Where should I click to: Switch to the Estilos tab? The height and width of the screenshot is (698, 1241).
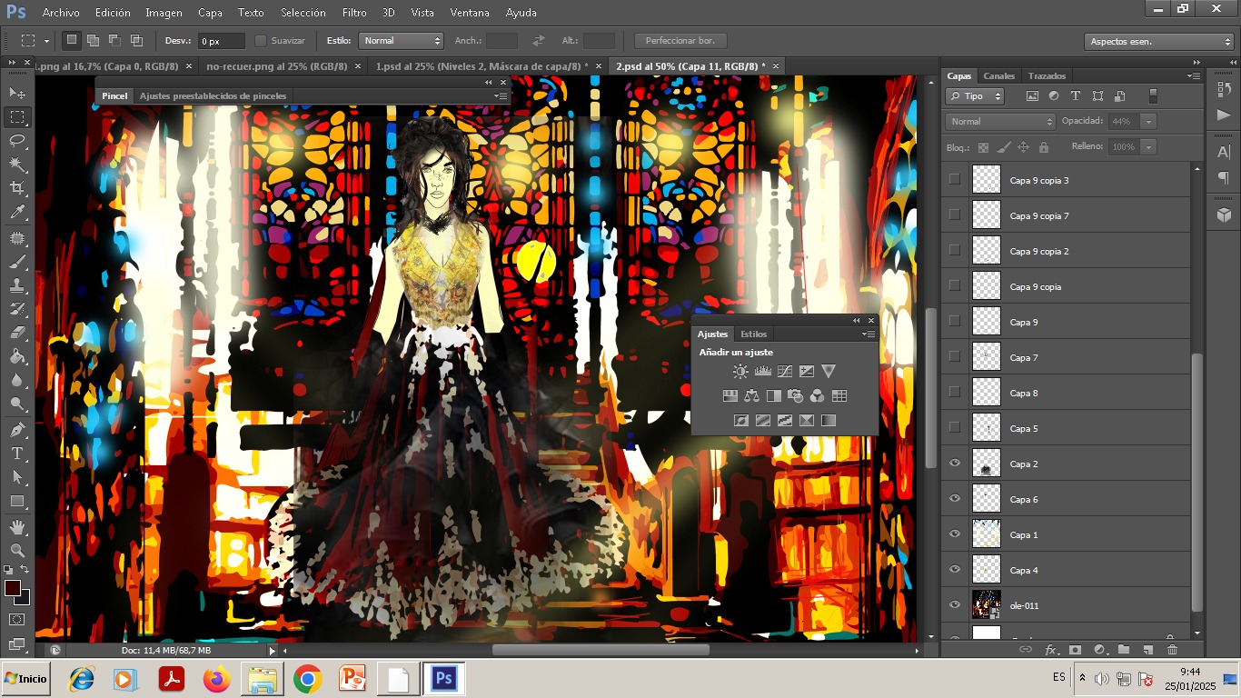pyautogui.click(x=753, y=334)
